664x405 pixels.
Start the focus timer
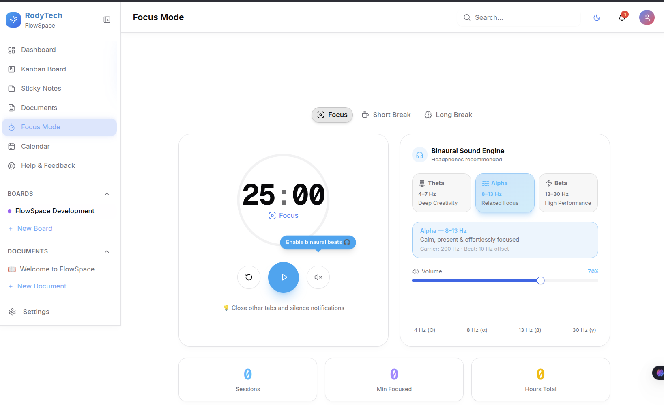284,277
